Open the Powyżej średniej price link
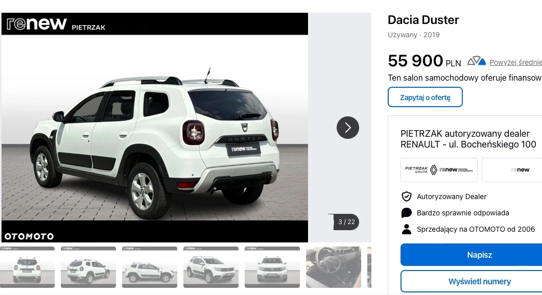The image size is (542, 295). (x=515, y=62)
